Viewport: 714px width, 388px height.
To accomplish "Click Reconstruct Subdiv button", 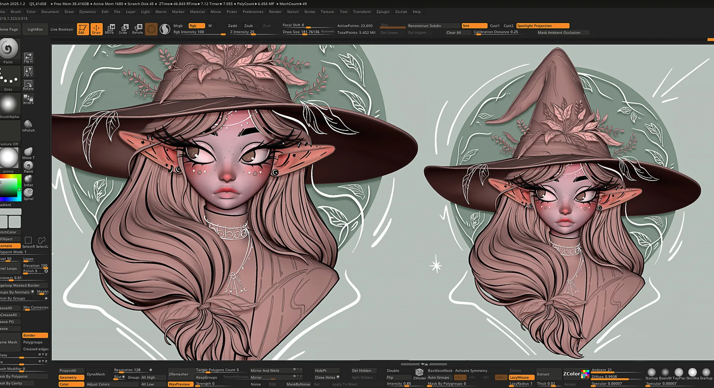I will [x=433, y=26].
